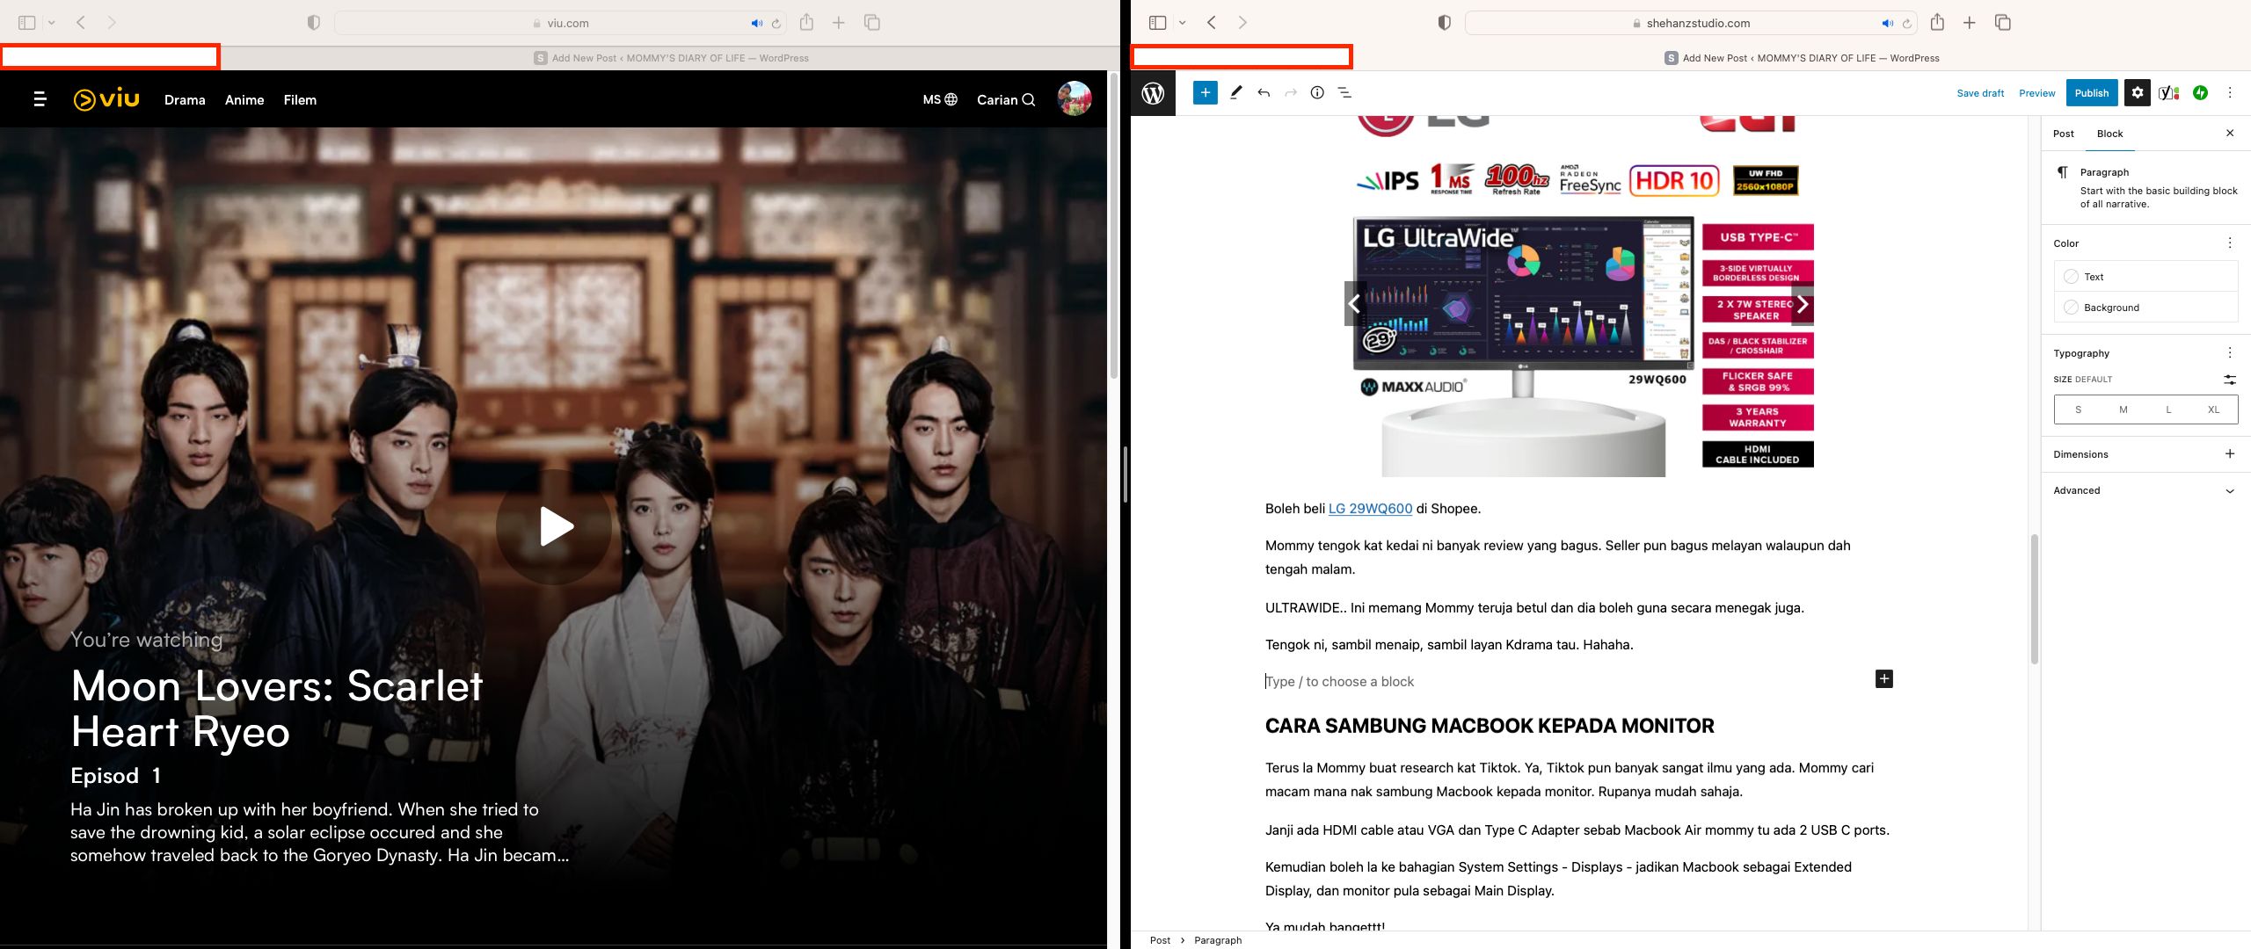Toggle sidebar in the shehanzstudio Safari window
The width and height of the screenshot is (2251, 949).
(1158, 23)
